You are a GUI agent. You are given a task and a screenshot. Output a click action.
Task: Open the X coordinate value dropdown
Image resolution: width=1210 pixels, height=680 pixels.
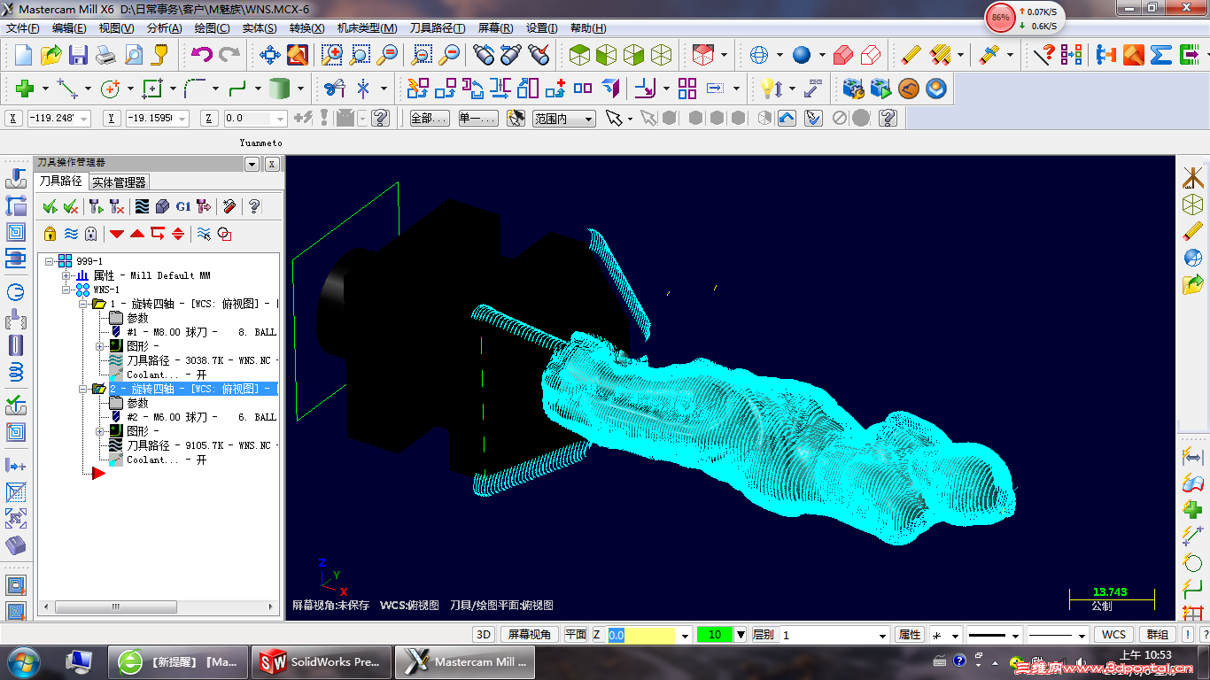(x=84, y=119)
